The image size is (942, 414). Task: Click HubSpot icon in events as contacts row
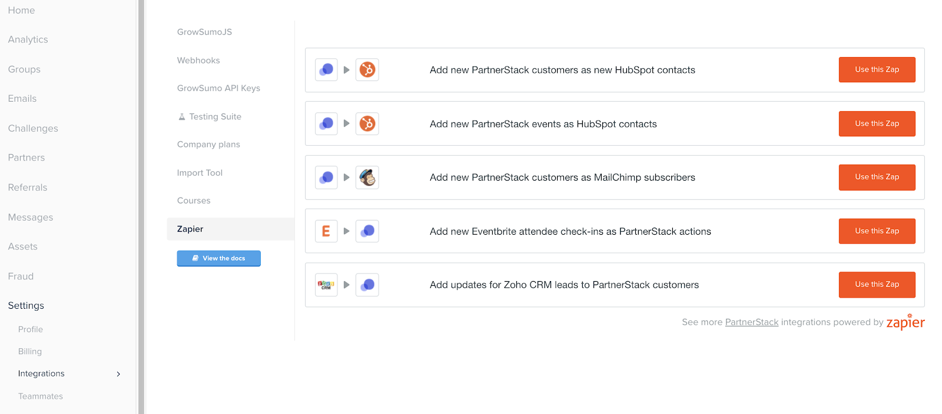(x=367, y=124)
